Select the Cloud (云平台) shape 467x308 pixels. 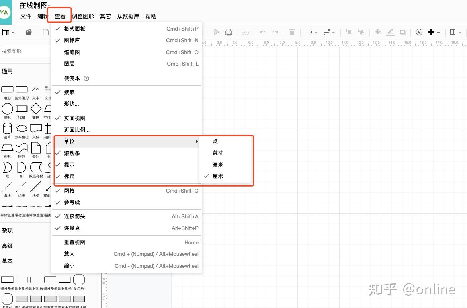[x=21, y=128]
